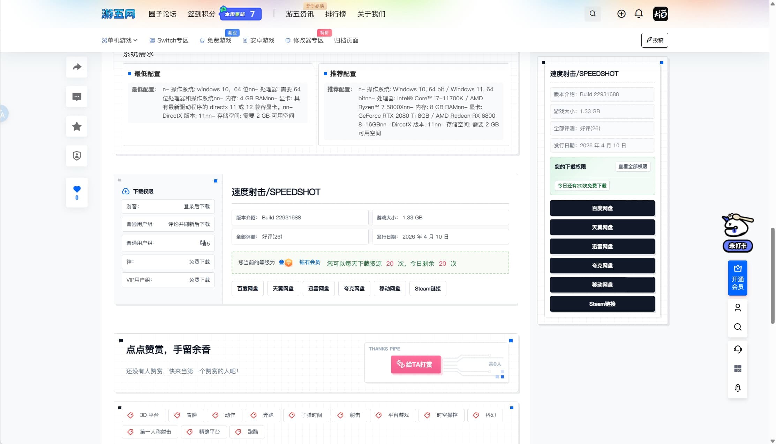Click the shield user report icon
776x444 pixels.
77,156
